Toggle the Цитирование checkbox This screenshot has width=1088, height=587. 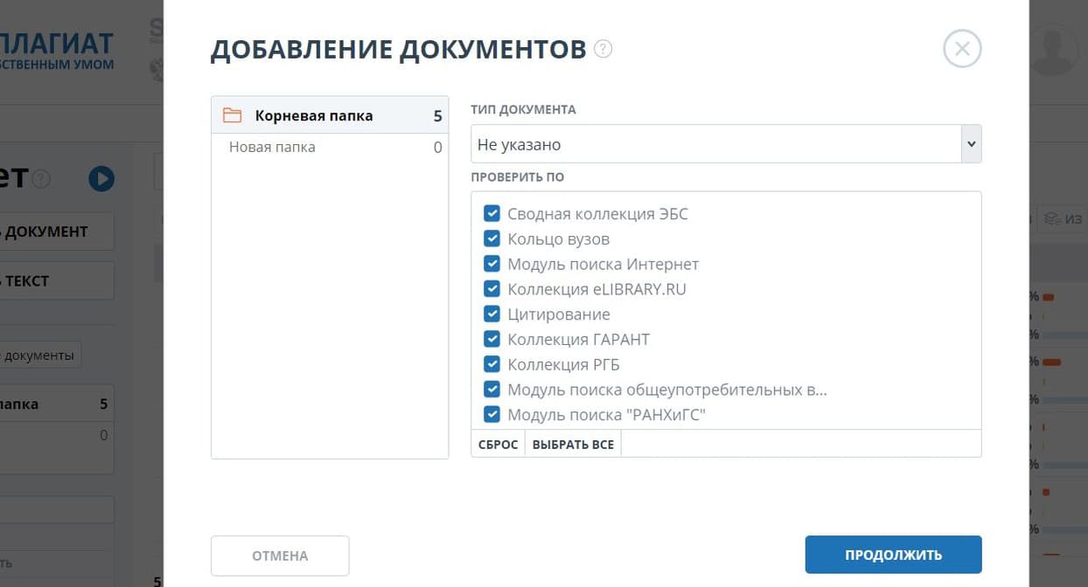[x=492, y=314]
